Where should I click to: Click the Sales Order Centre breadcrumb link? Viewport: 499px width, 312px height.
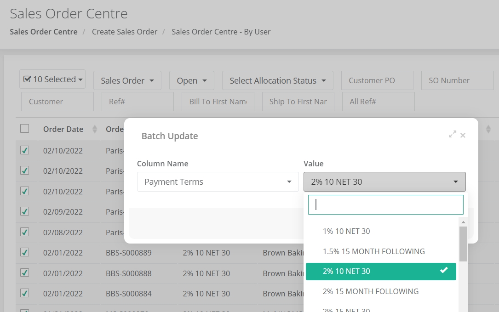pyautogui.click(x=44, y=32)
